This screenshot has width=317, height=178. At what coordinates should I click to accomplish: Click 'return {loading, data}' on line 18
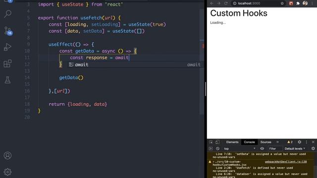pos(78,104)
